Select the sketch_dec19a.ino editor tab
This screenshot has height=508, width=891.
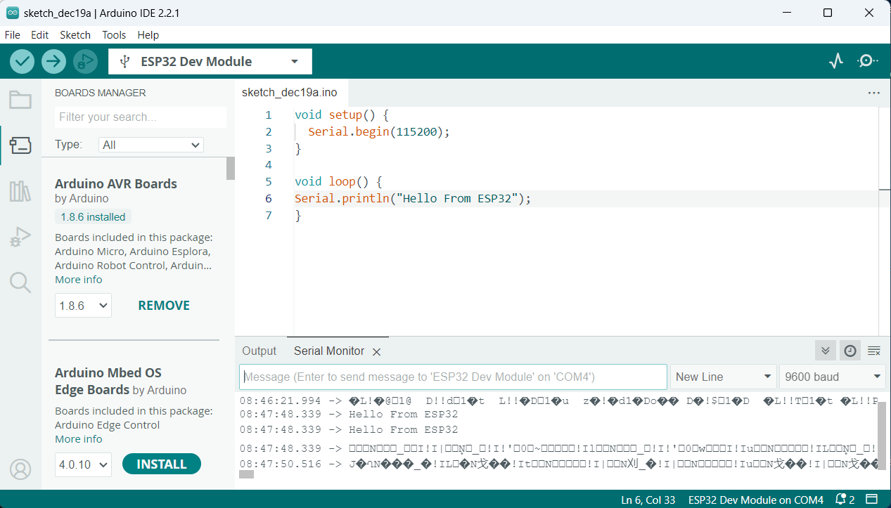(290, 93)
